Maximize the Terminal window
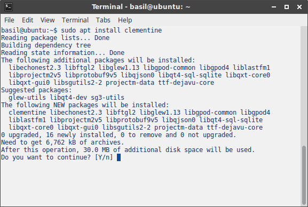308x207 pixels. click(287, 7)
